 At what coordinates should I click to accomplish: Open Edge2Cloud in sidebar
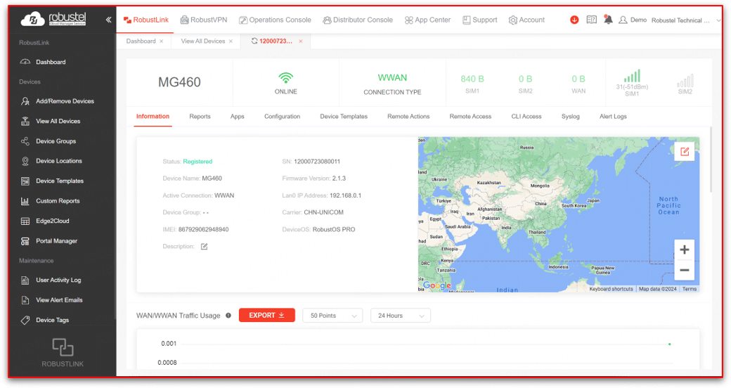[52, 221]
